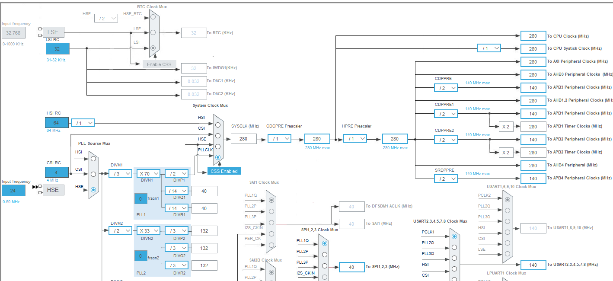The width and height of the screenshot is (613, 281).
Task: Select PLL1Q in the SPI1,2,3 Clock Mux
Action: (x=326, y=243)
